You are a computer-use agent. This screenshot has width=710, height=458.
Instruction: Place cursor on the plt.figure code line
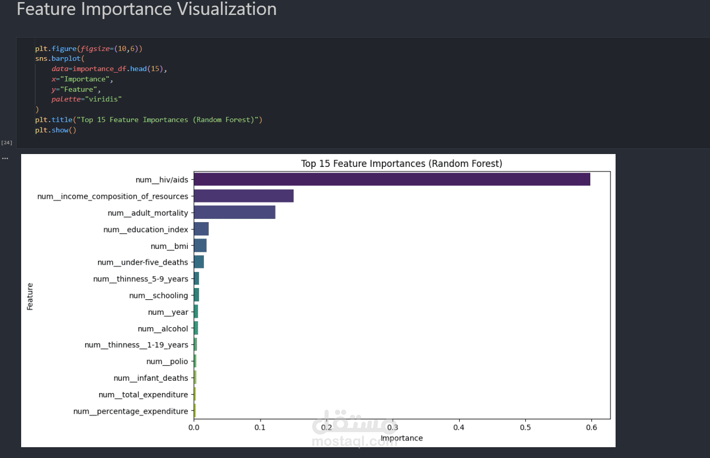tap(88, 48)
